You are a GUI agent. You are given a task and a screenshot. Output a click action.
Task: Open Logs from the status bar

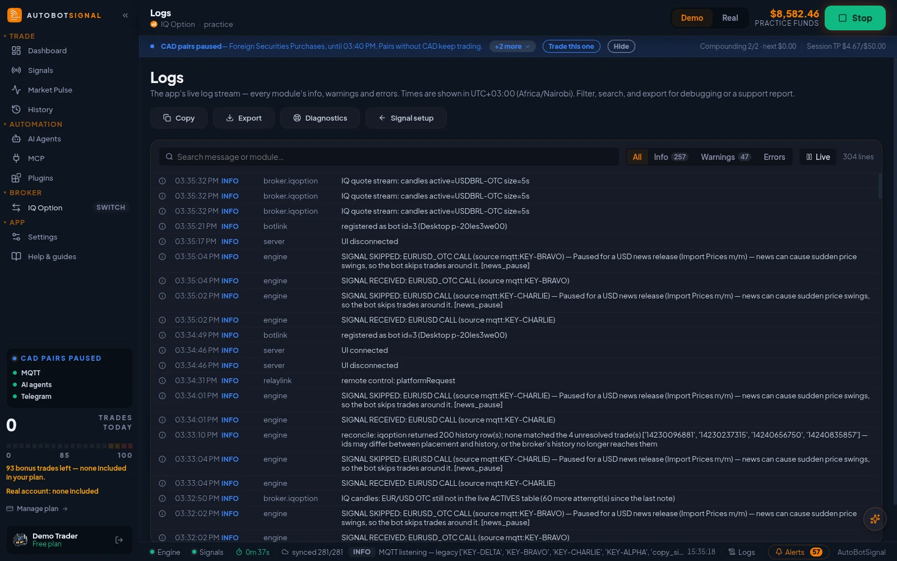[x=741, y=552]
